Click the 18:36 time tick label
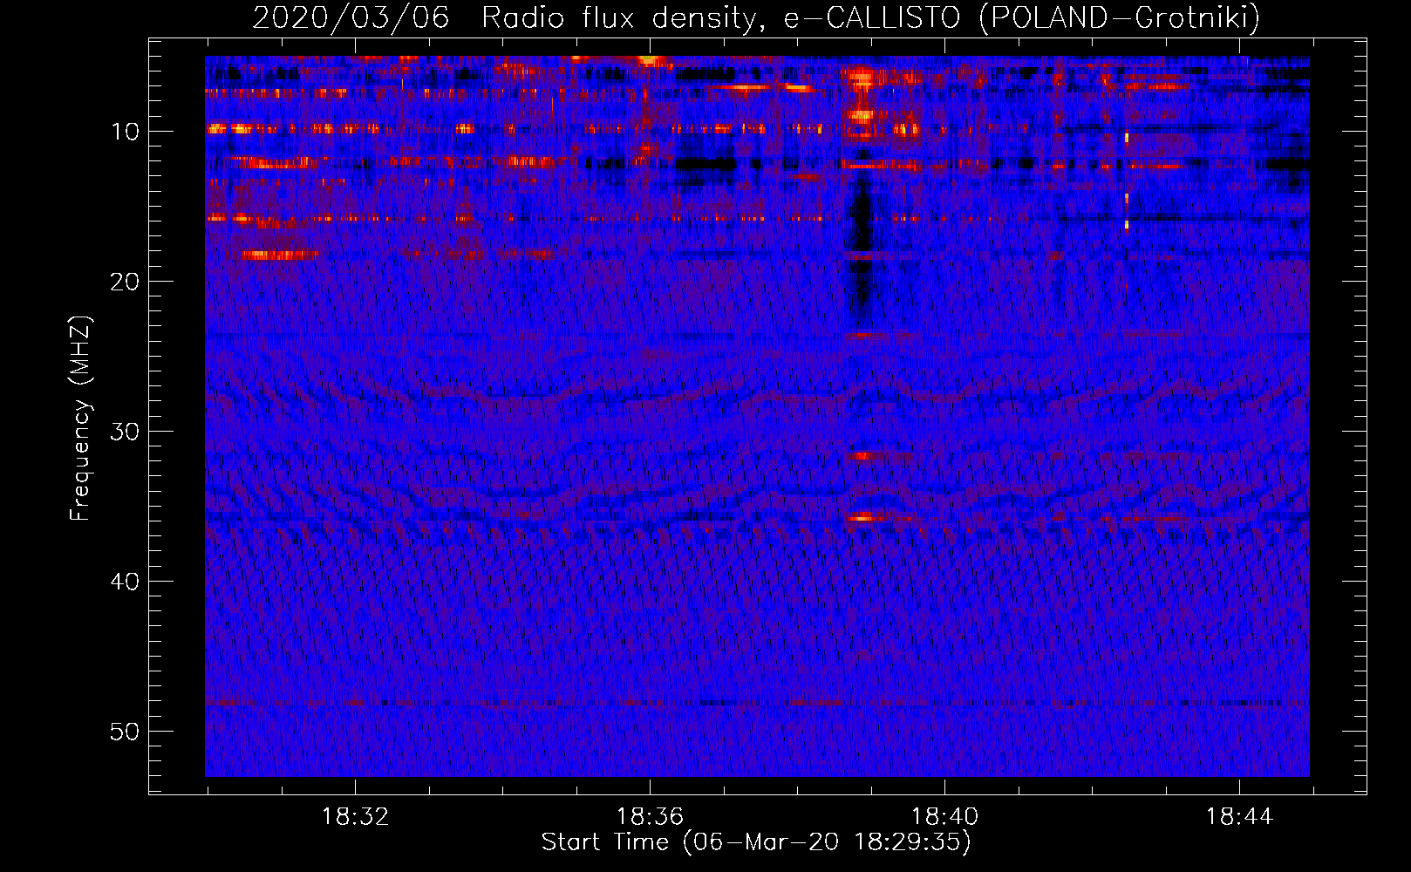The image size is (1411, 872). click(650, 817)
